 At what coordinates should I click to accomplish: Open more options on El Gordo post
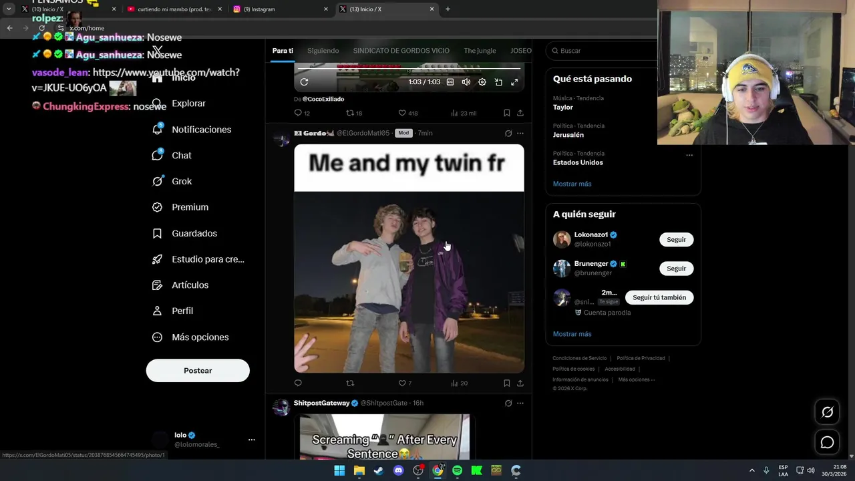[520, 133]
